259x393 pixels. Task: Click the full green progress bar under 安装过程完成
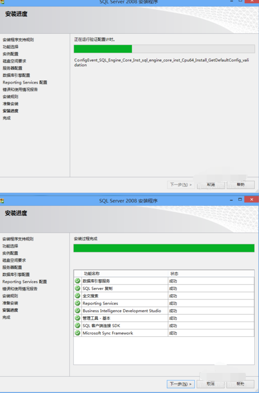pyautogui.click(x=164, y=248)
